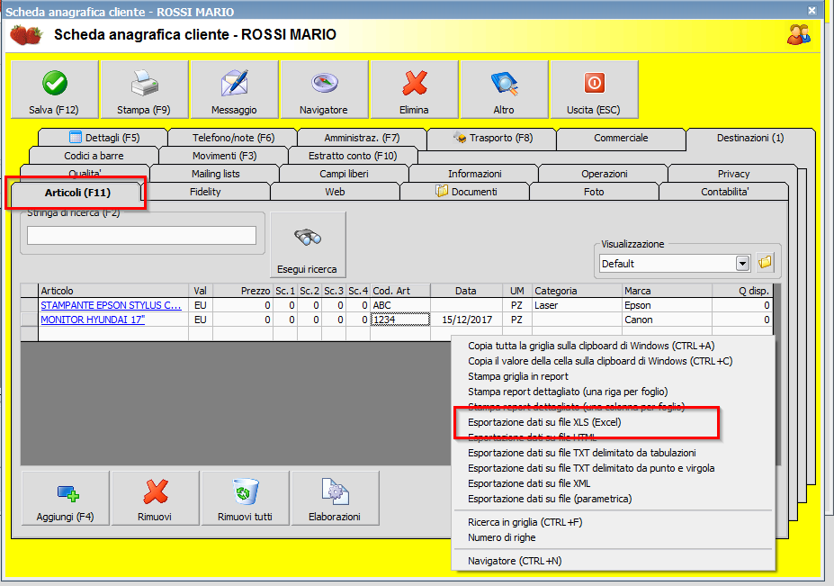Open the Estratto conto (F10) tab
The image size is (834, 586).
(353, 156)
